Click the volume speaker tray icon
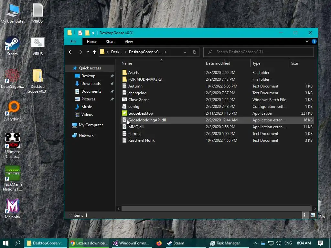 click(x=278, y=243)
